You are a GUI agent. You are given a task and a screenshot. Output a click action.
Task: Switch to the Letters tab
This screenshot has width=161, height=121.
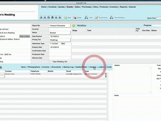(102, 67)
